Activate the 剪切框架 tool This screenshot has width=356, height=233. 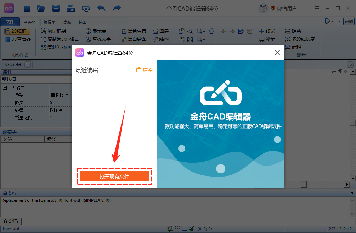point(53,31)
